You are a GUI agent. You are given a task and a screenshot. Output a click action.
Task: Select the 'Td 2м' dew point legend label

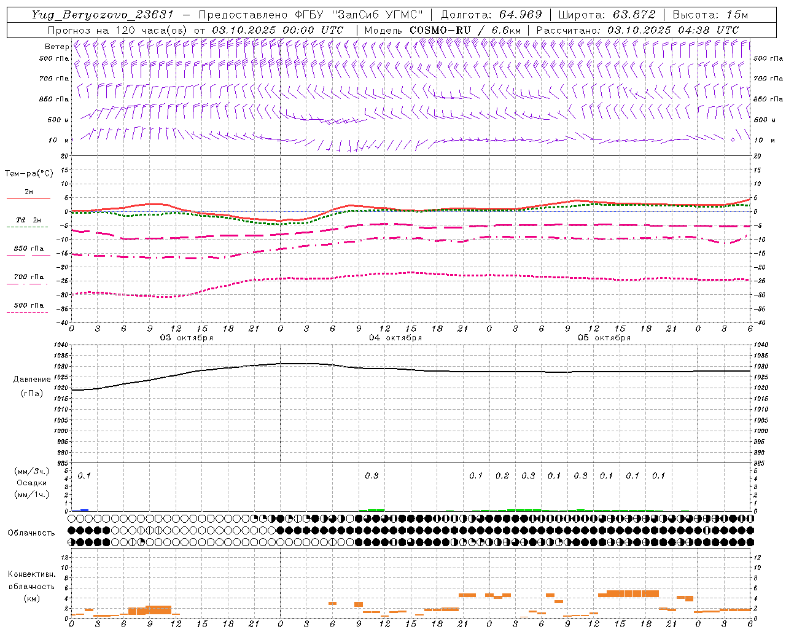tap(28, 220)
